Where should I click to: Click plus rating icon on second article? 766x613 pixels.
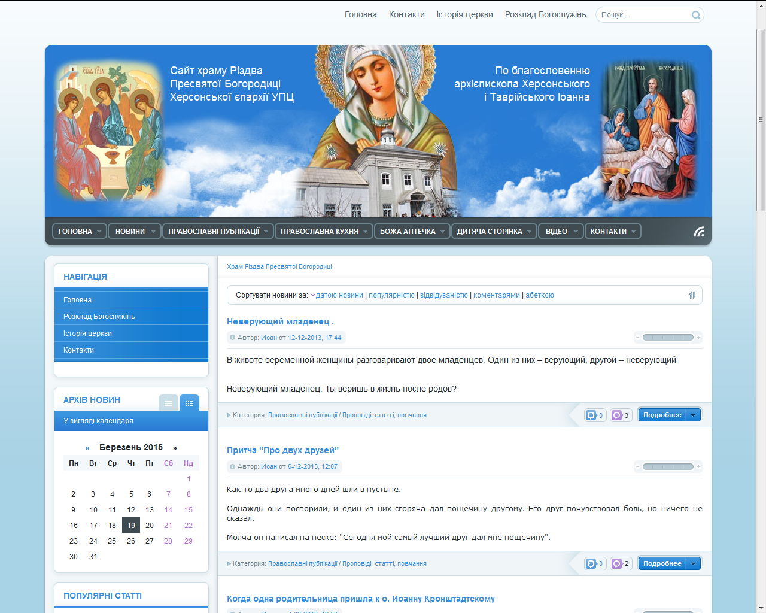point(698,467)
